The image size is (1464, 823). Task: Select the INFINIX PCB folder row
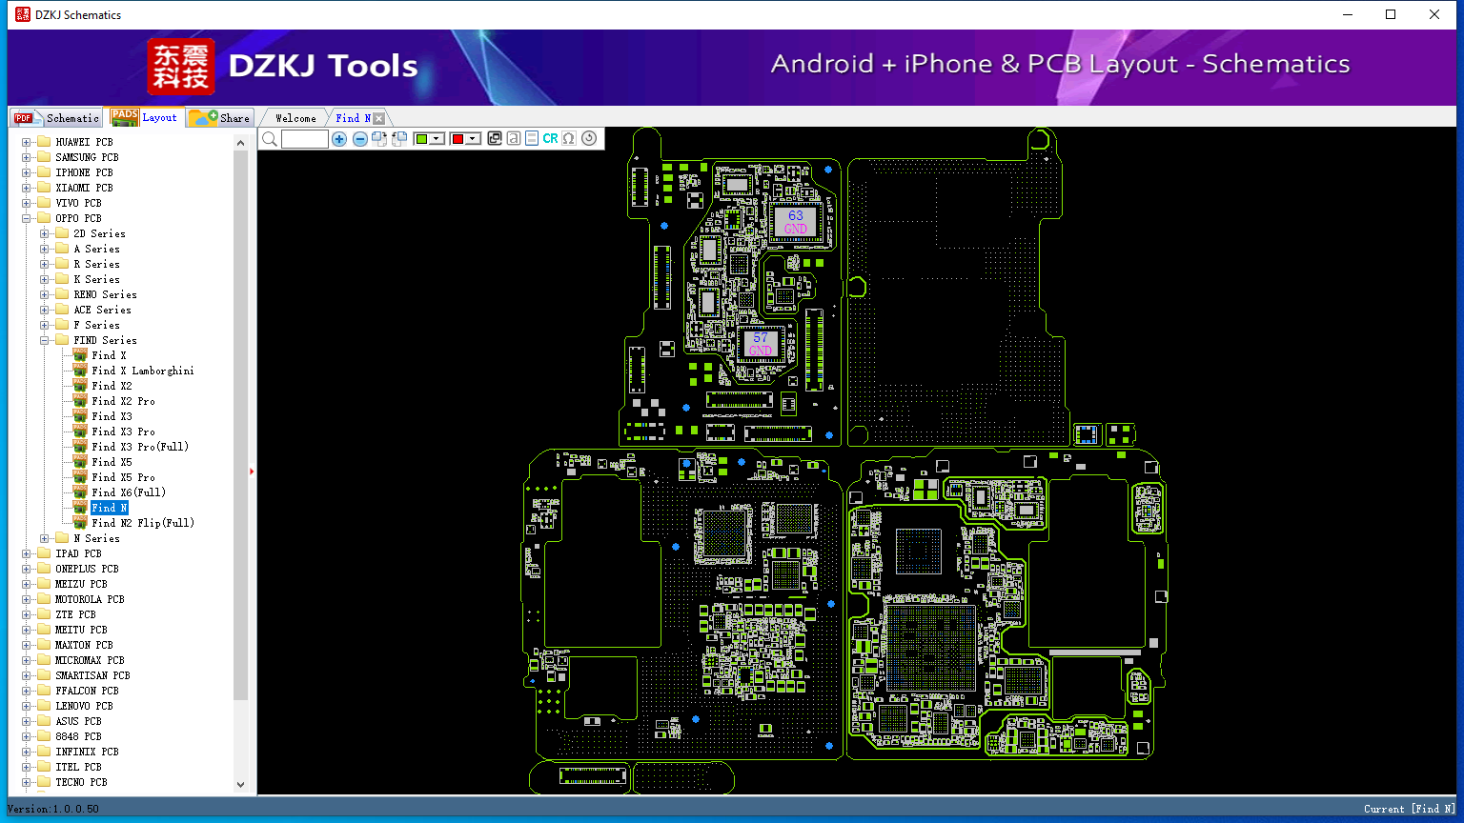pyautogui.click(x=87, y=752)
